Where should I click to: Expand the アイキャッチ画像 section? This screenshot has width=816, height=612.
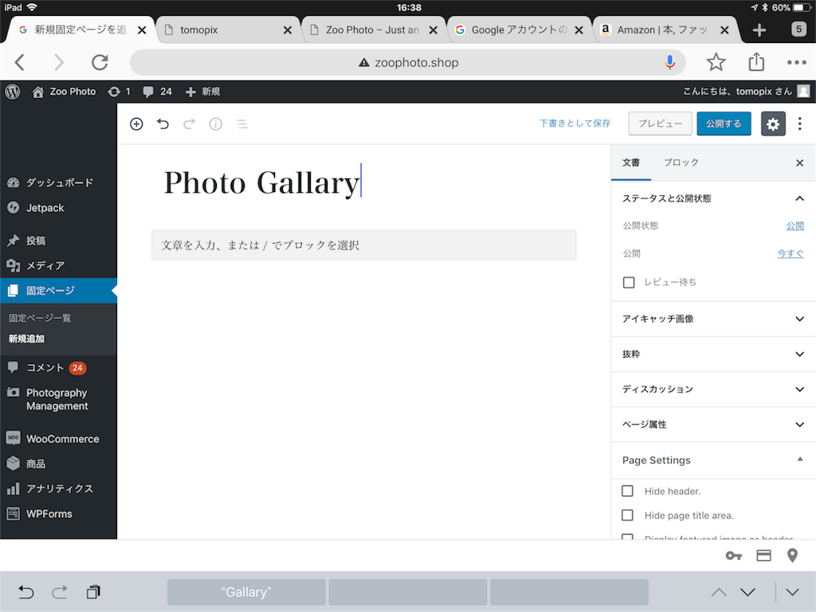pyautogui.click(x=713, y=319)
